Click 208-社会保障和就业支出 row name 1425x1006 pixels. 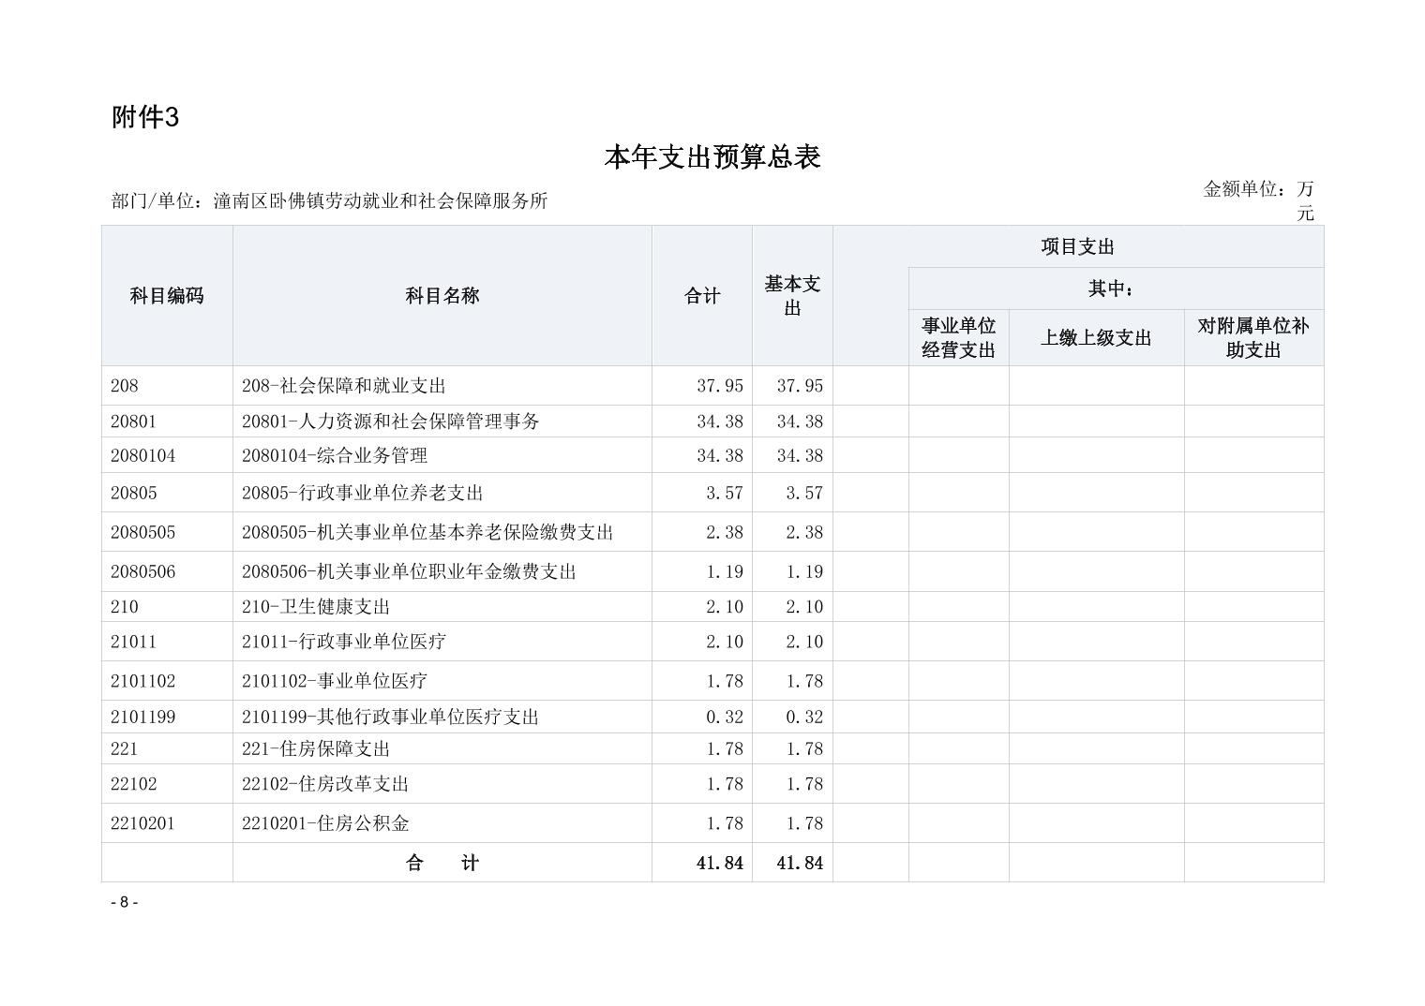point(344,385)
